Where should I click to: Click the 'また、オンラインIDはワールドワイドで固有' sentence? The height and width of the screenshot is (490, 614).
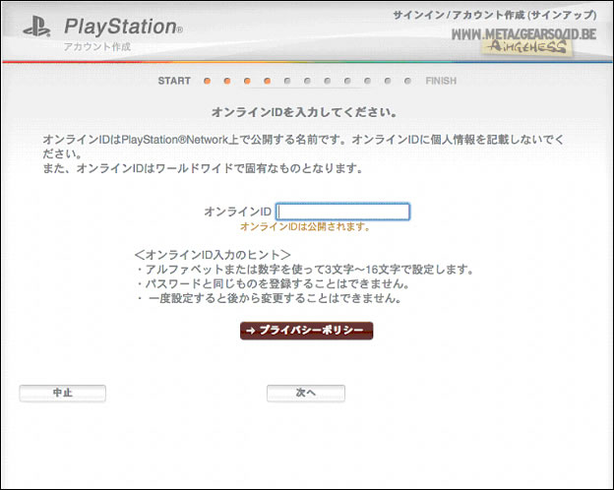(x=204, y=168)
